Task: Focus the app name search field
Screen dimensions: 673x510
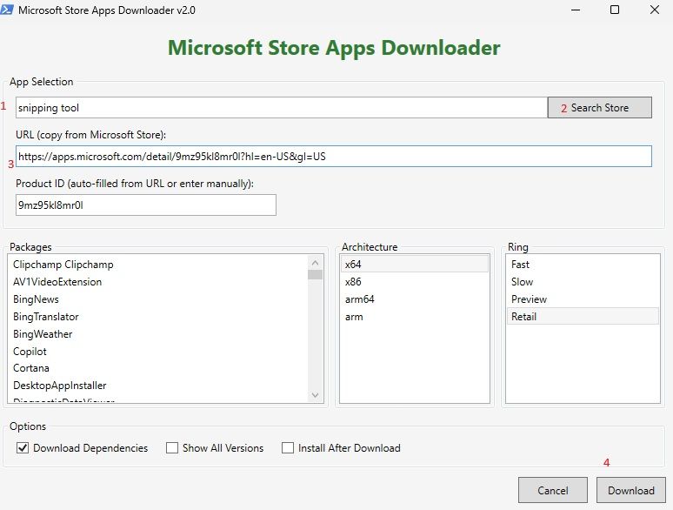Action: tap(281, 108)
